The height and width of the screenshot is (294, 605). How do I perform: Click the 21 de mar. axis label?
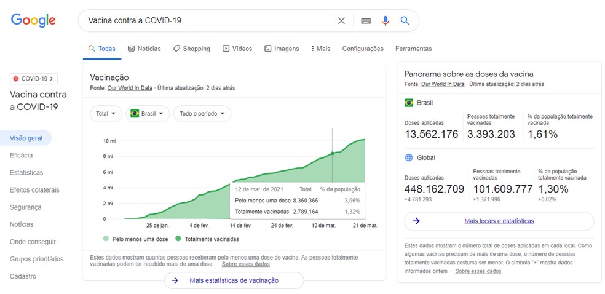[x=364, y=225]
